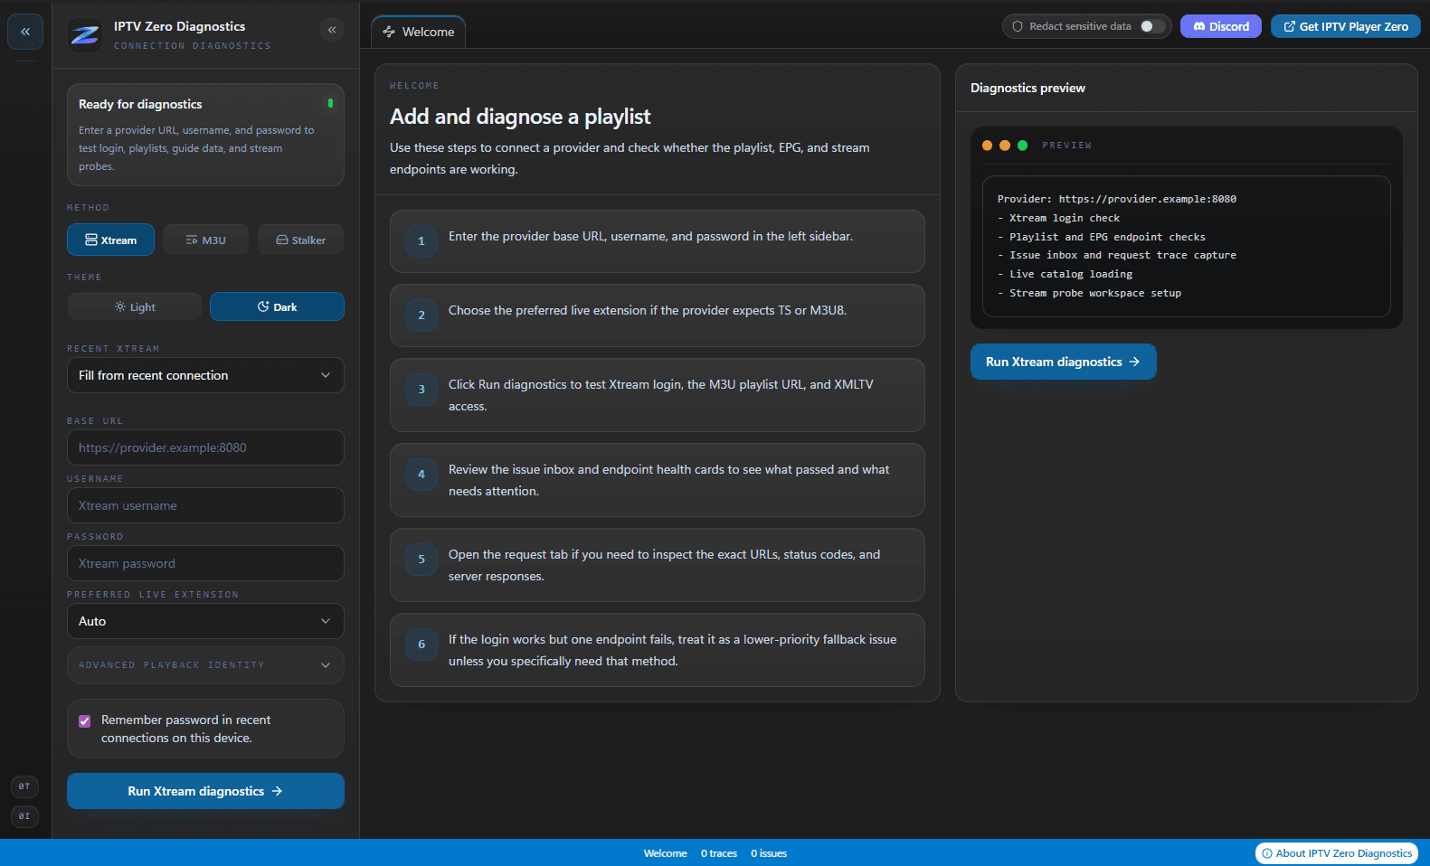The image size is (1430, 866).
Task: Click Welcome in the status bar
Action: [665, 853]
